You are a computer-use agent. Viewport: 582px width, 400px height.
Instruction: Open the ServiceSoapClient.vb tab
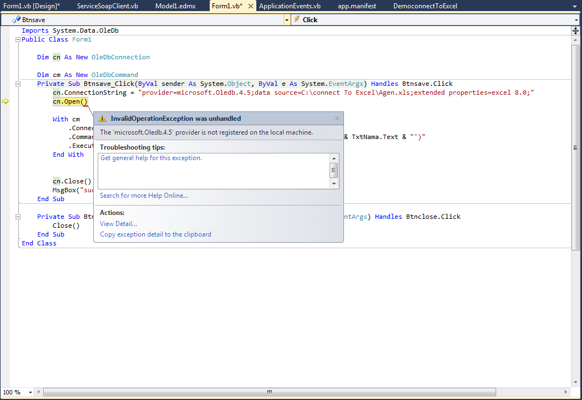click(x=108, y=6)
